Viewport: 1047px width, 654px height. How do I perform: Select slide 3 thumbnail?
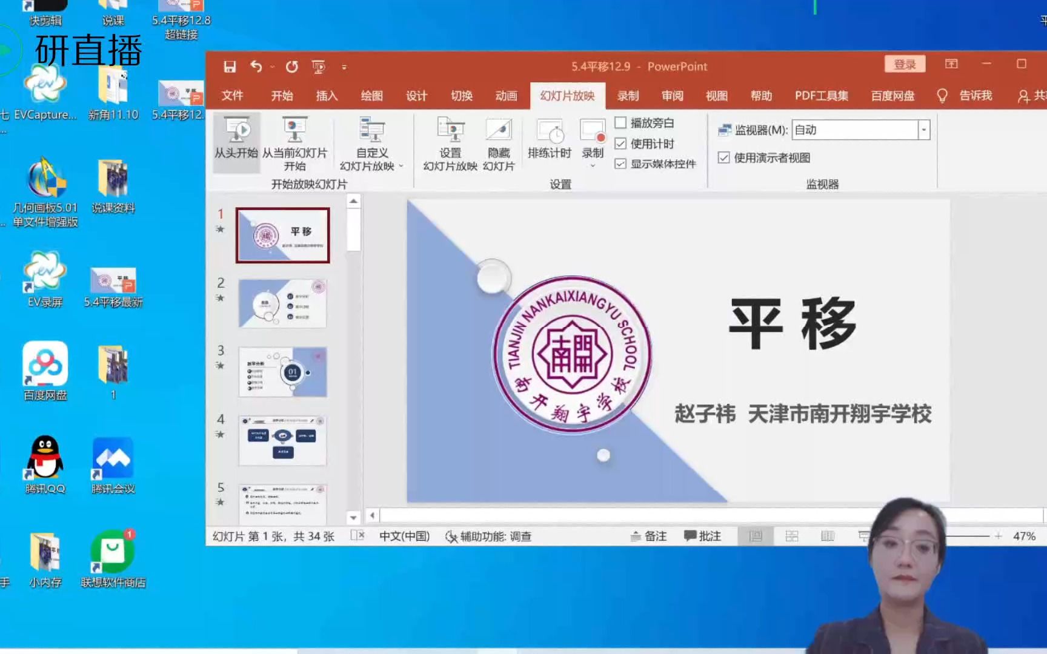click(282, 372)
